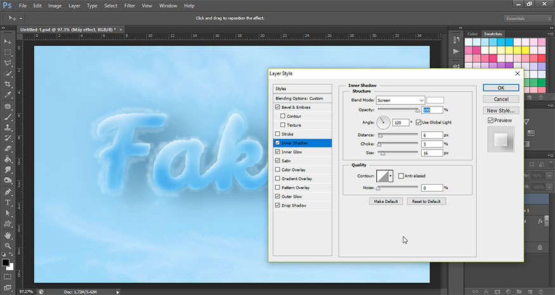Screen dimensions: 555x295
Task: Collapse the right panel dock arrows
Action: [x=551, y=28]
